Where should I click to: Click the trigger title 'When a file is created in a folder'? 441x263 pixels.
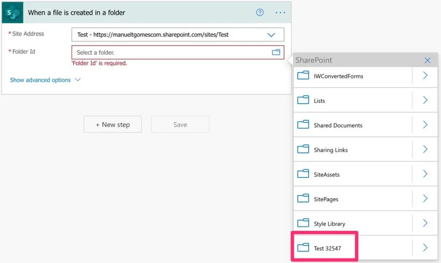(x=76, y=13)
